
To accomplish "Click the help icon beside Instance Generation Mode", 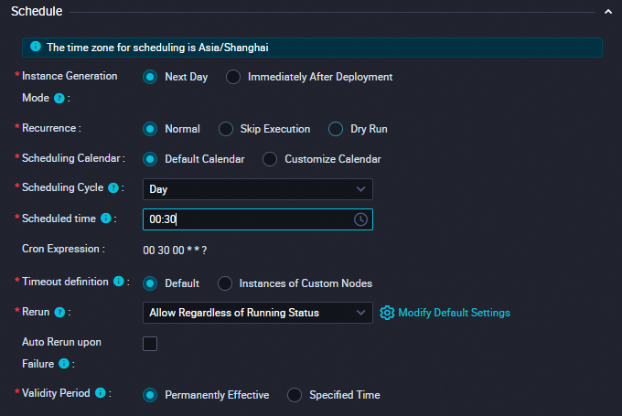I will pyautogui.click(x=59, y=98).
